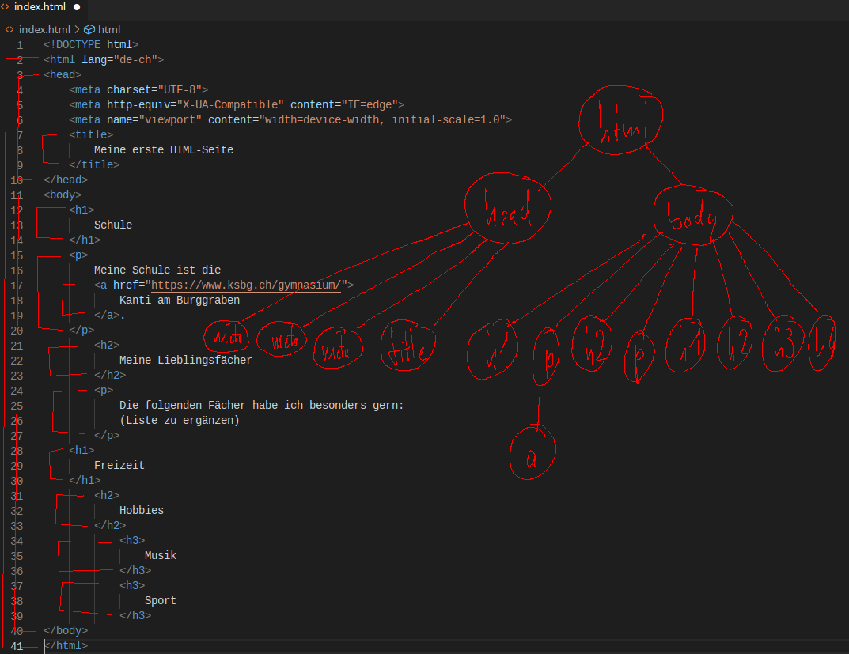Click the hand-drawn 'title' circle

(x=409, y=346)
